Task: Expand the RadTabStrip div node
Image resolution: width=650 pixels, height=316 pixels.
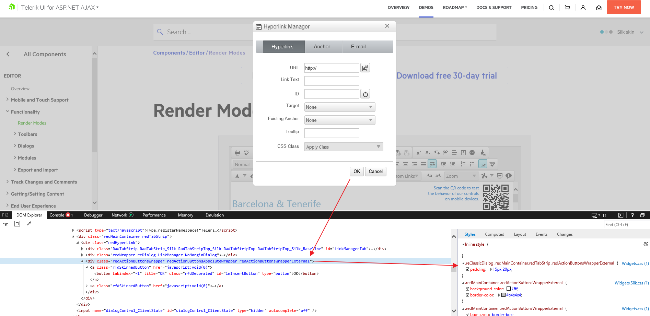Action: tap(82, 249)
